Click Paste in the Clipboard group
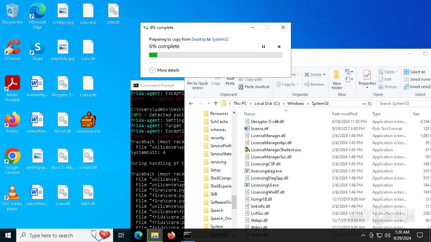Screen dimensions: 431x242 tap(230, 81)
